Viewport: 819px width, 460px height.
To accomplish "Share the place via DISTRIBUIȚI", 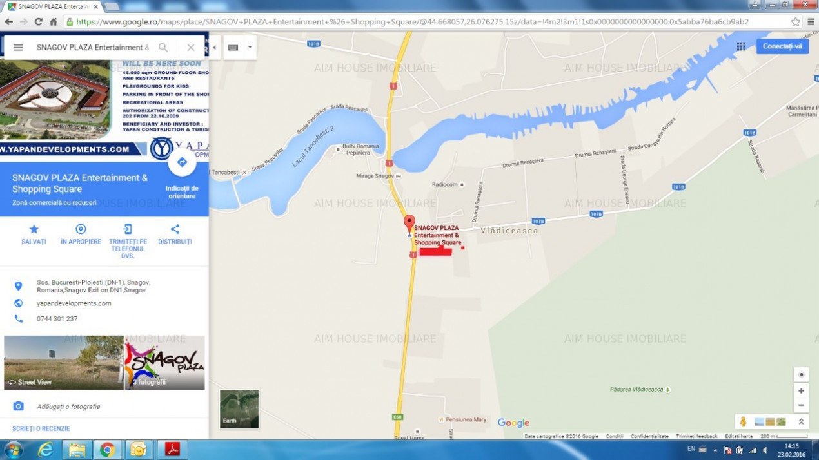I will (175, 235).
